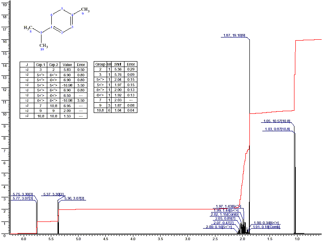Screen dimensions: 323x242
Task: Click the peak label '5.77, 3.07[3]'
Action: (x=23, y=198)
